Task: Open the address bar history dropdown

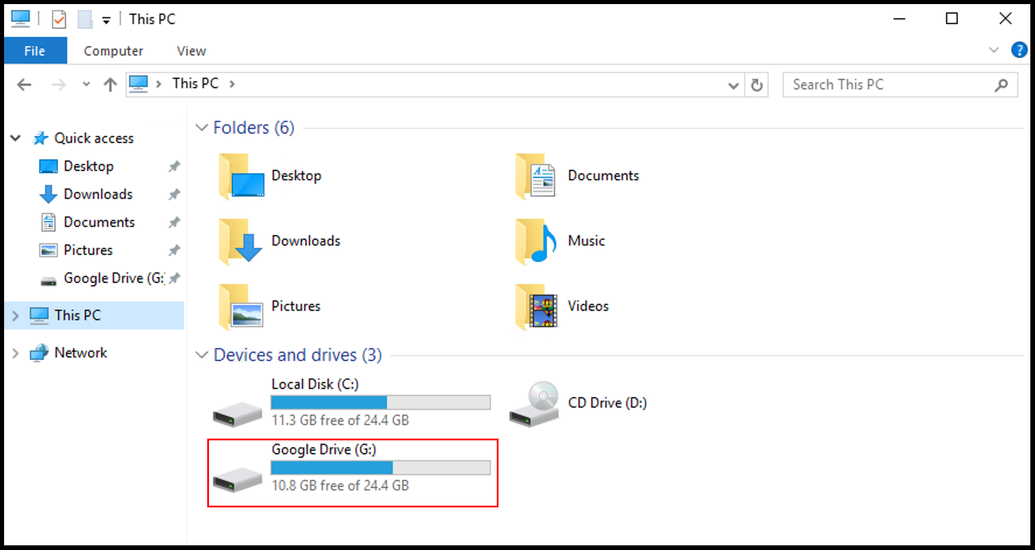Action: tap(733, 85)
